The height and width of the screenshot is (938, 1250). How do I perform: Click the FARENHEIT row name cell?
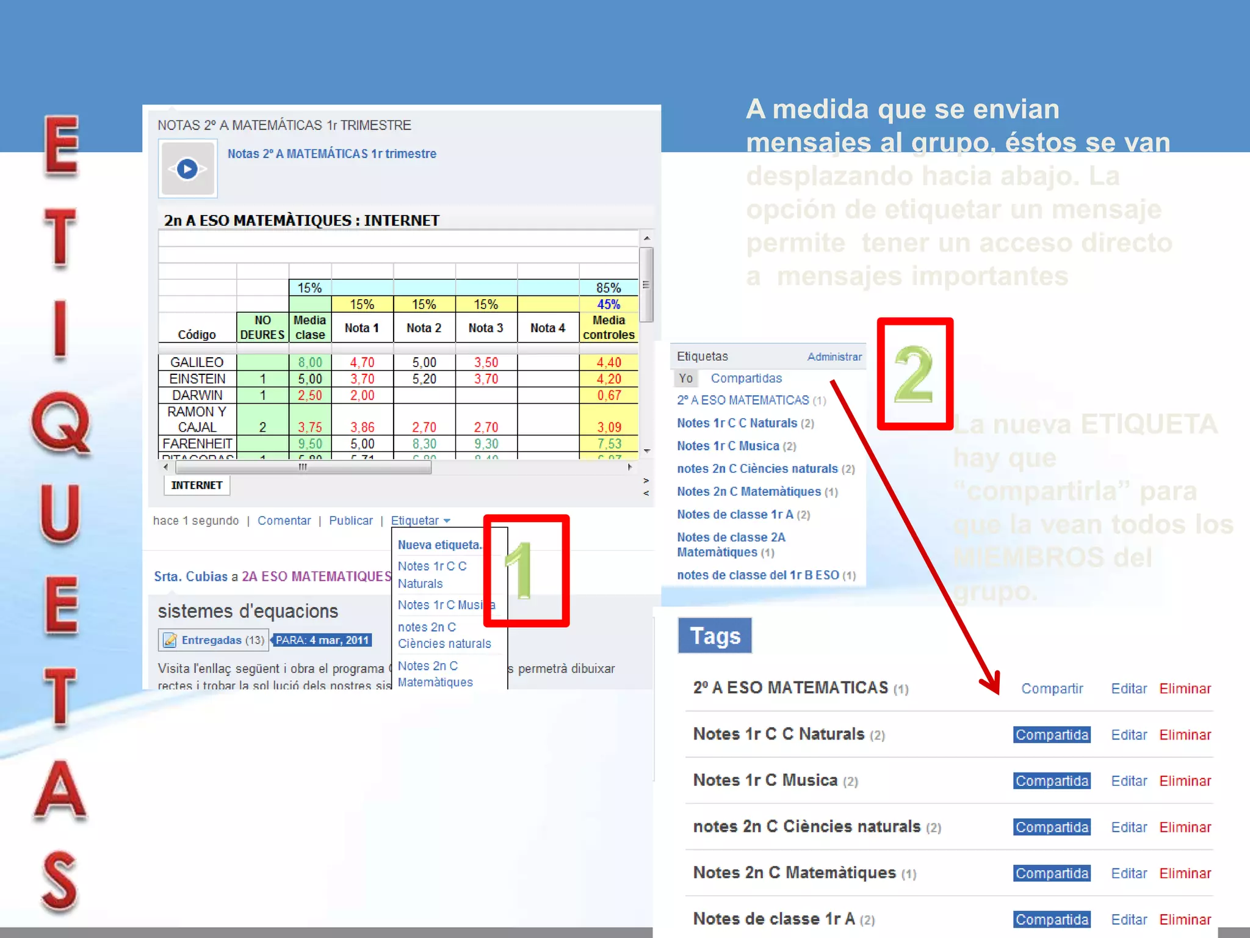197,443
